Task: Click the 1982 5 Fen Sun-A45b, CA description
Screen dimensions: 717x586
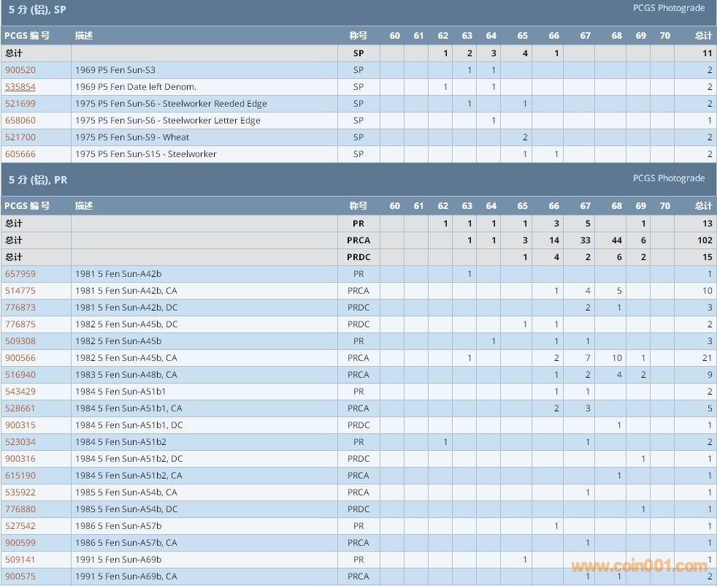Action: tap(126, 358)
